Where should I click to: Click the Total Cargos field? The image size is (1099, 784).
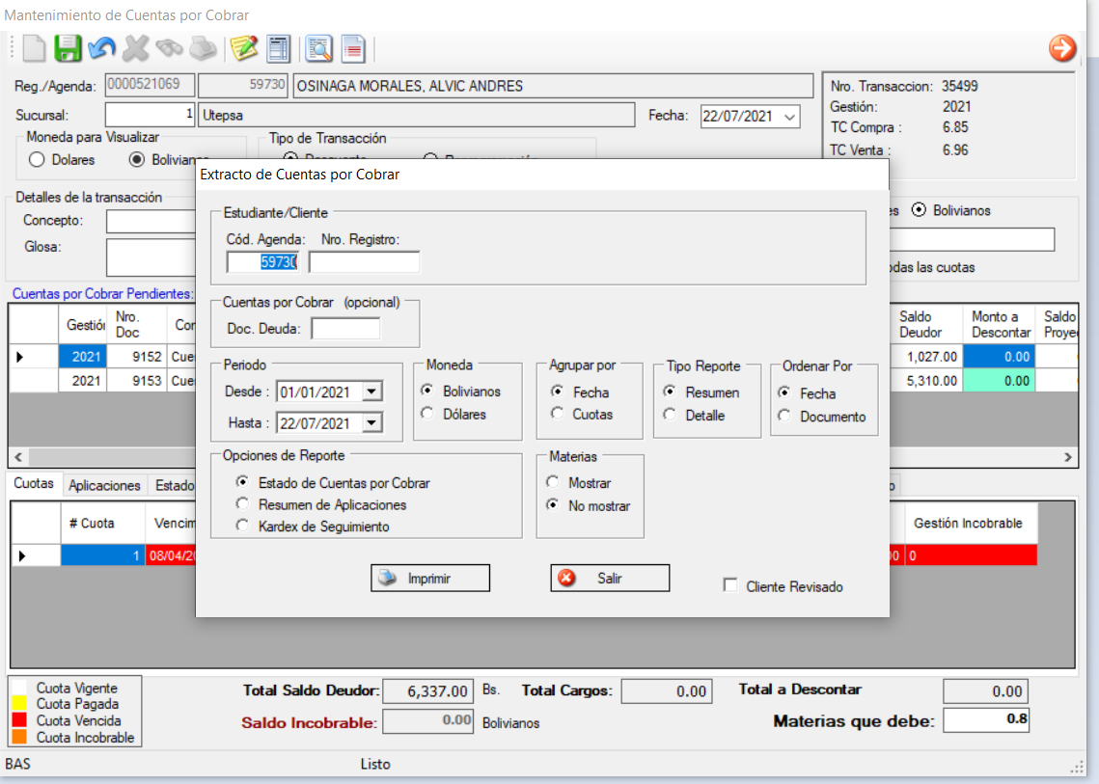click(667, 691)
